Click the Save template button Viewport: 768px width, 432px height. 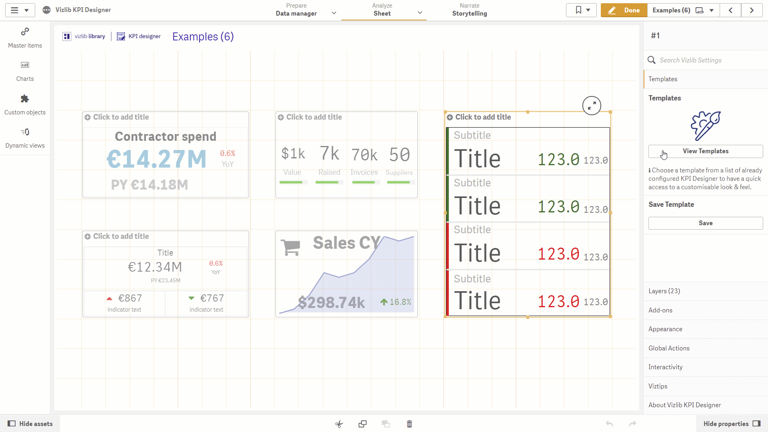pos(706,223)
